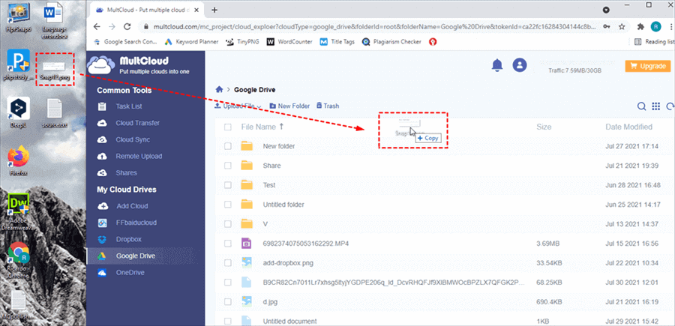Click the orange Upgrade button
Screen dimensions: 675x326
(x=648, y=66)
